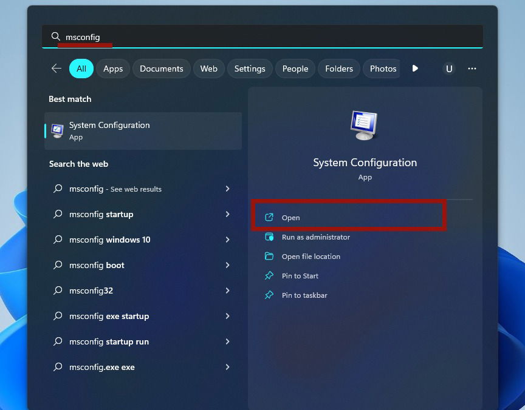525x410 pixels.
Task: Expand chevron for msconfig.exe exe
Action: pyautogui.click(x=227, y=367)
